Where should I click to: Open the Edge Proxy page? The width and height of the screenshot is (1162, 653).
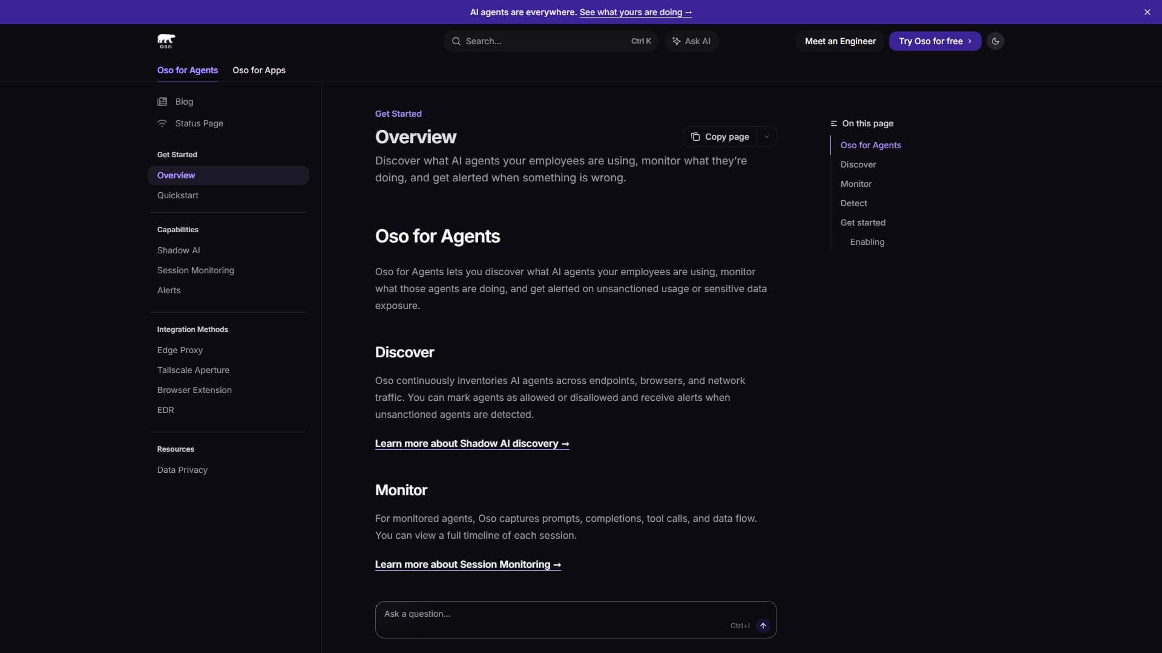(228, 350)
